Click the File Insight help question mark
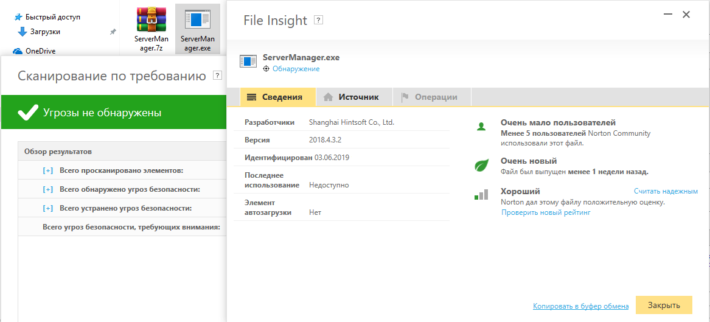710x322 pixels. pyautogui.click(x=318, y=20)
